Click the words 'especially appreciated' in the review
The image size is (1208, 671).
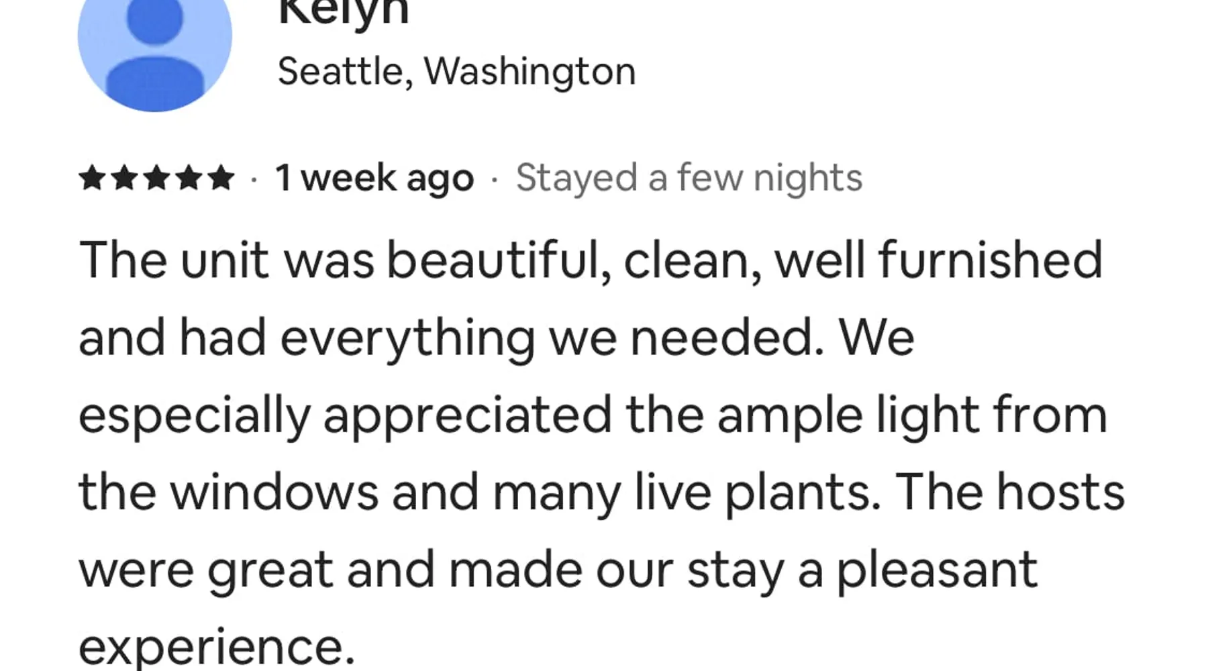345,415
